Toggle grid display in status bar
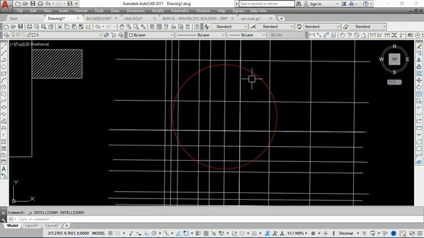Viewport: 424px width, 238px height. point(111,233)
